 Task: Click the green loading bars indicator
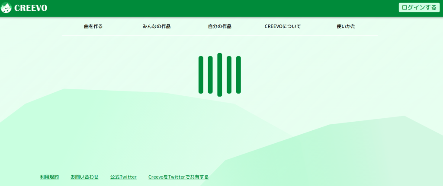219,75
